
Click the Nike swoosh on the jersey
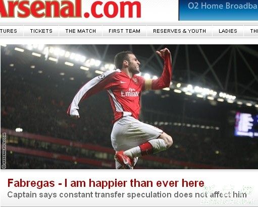(x=123, y=82)
